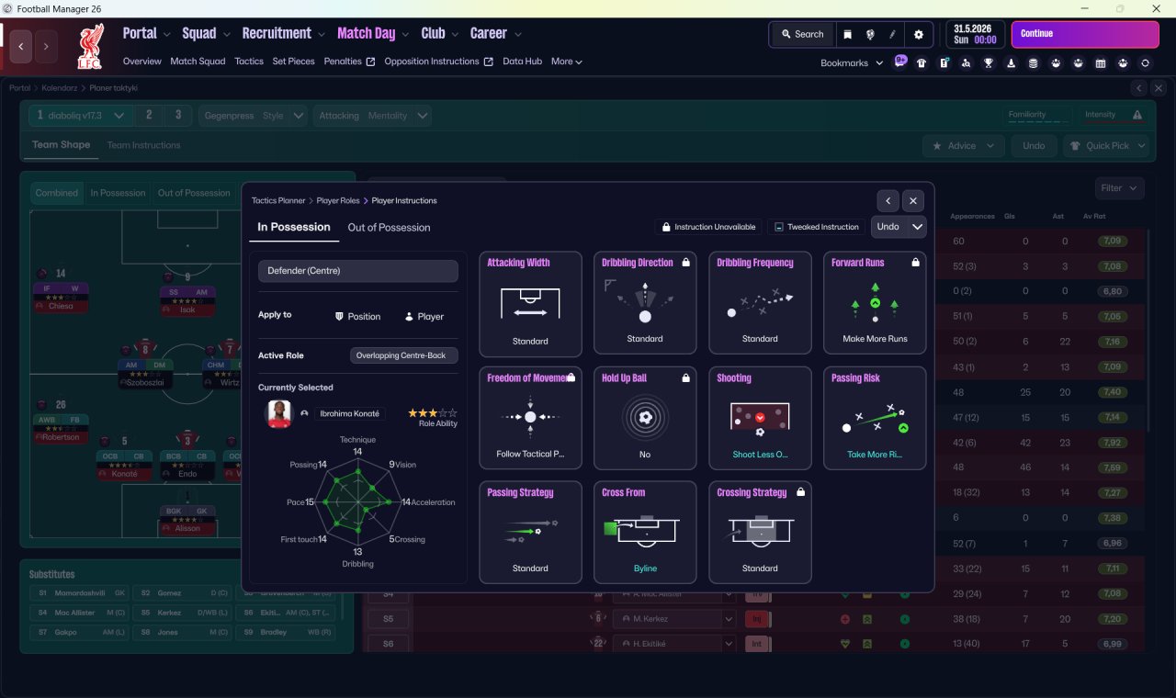1176x698 pixels.
Task: Toggle the Tweaked Instruction legend filter
Action: pos(816,227)
